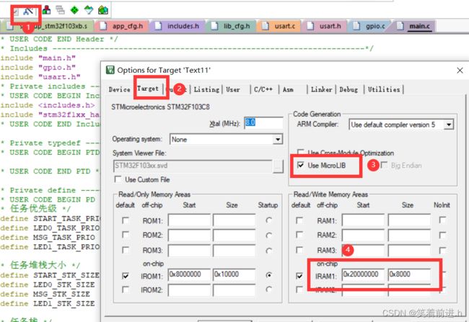Select the IROM2 Startup radio button
Screen dimensions: 469x322
pos(269,289)
